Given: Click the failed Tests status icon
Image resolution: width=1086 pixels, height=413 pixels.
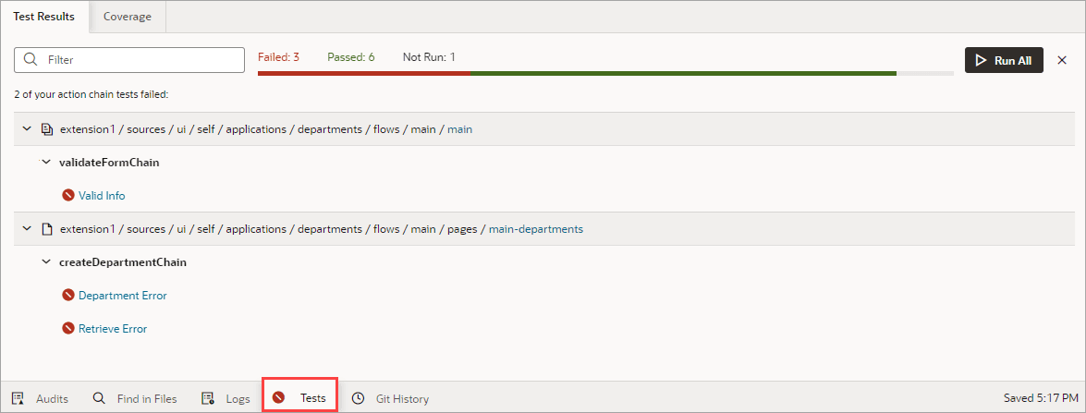Looking at the screenshot, I should coord(278,398).
